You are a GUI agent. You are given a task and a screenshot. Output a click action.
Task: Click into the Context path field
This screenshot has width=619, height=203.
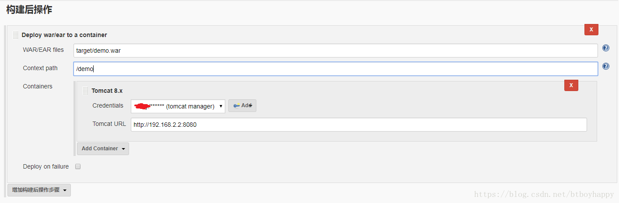335,69
